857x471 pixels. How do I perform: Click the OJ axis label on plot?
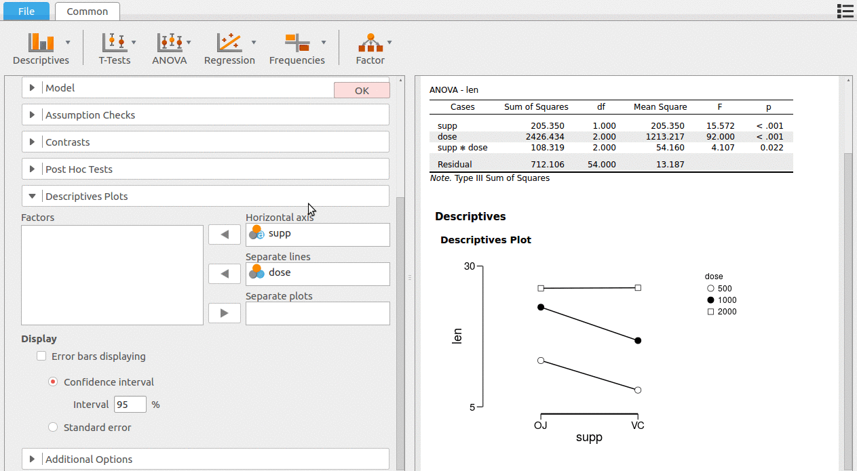click(x=541, y=426)
